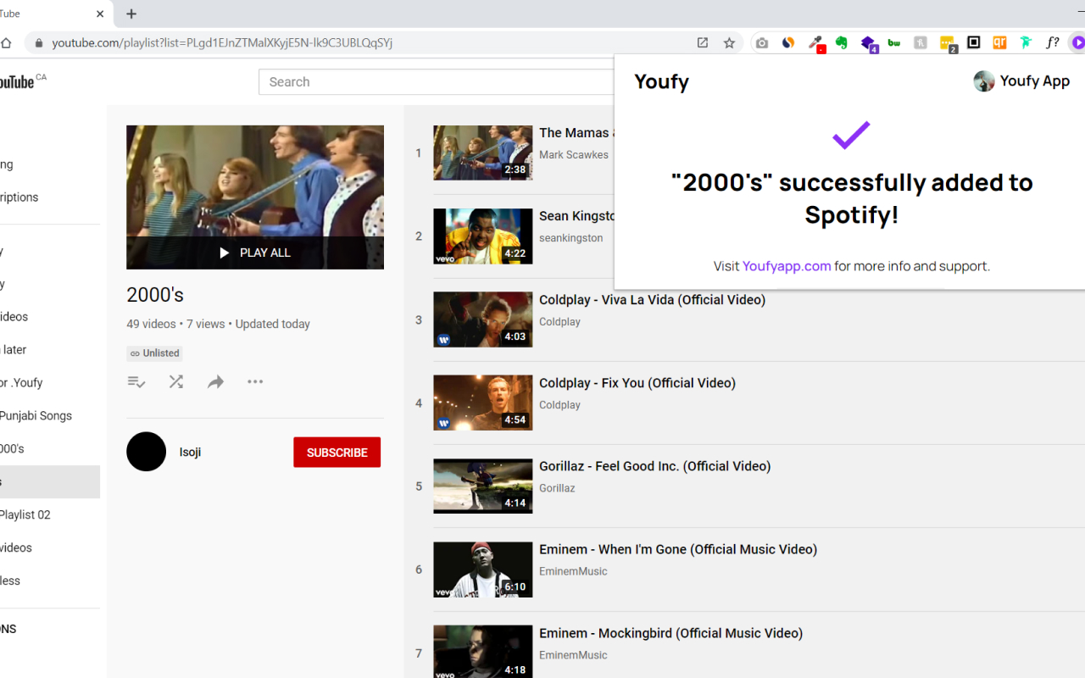1085x678 pixels.
Task: Shuffle play the 2000's playlist
Action: [176, 382]
